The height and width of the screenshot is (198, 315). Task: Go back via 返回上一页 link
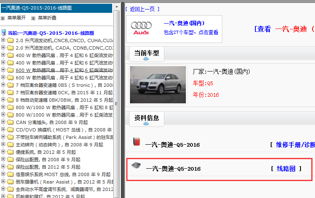[142, 9]
